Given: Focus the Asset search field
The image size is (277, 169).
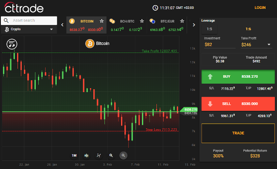Looking at the screenshot, I should (x=29, y=21).
